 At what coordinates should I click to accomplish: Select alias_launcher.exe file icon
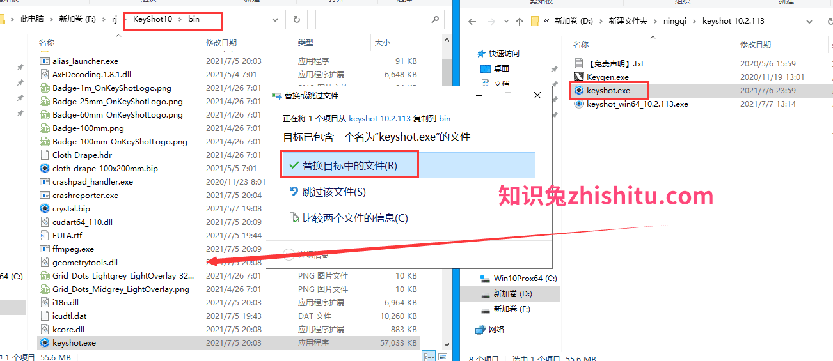tap(45, 61)
